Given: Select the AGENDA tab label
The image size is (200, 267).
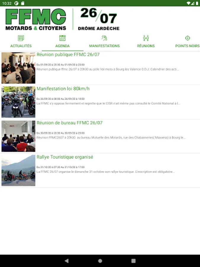Looking at the screenshot, I should tap(63, 46).
